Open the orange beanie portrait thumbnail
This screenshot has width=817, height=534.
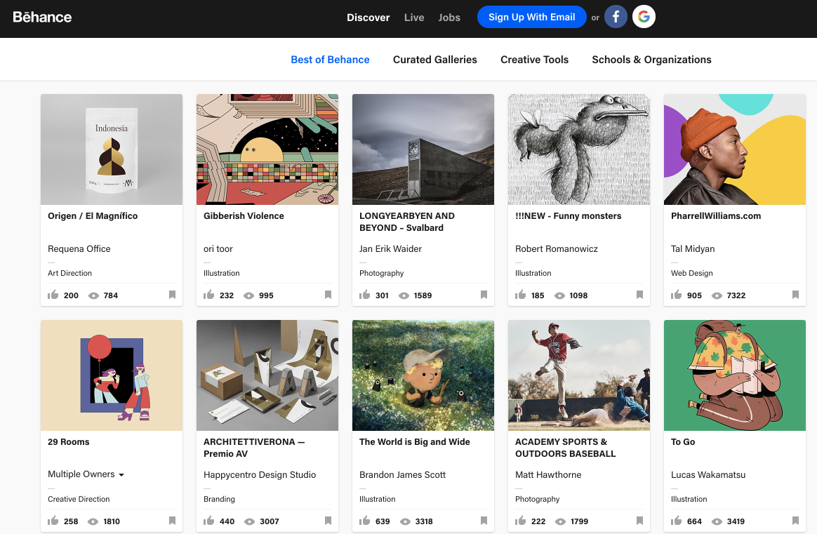735,149
